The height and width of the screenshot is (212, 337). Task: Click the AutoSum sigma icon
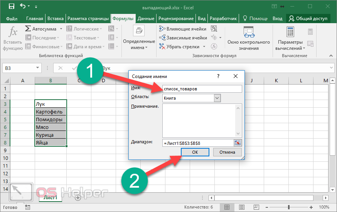[28, 29]
